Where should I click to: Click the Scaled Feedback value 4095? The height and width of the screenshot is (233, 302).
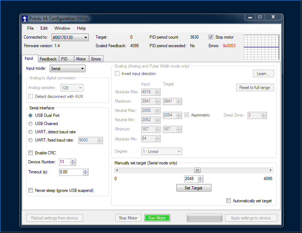pyautogui.click(x=135, y=46)
